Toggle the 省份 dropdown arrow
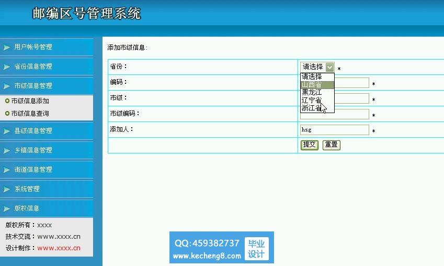Image resolution: width=444 pixels, height=266 pixels. [329, 67]
